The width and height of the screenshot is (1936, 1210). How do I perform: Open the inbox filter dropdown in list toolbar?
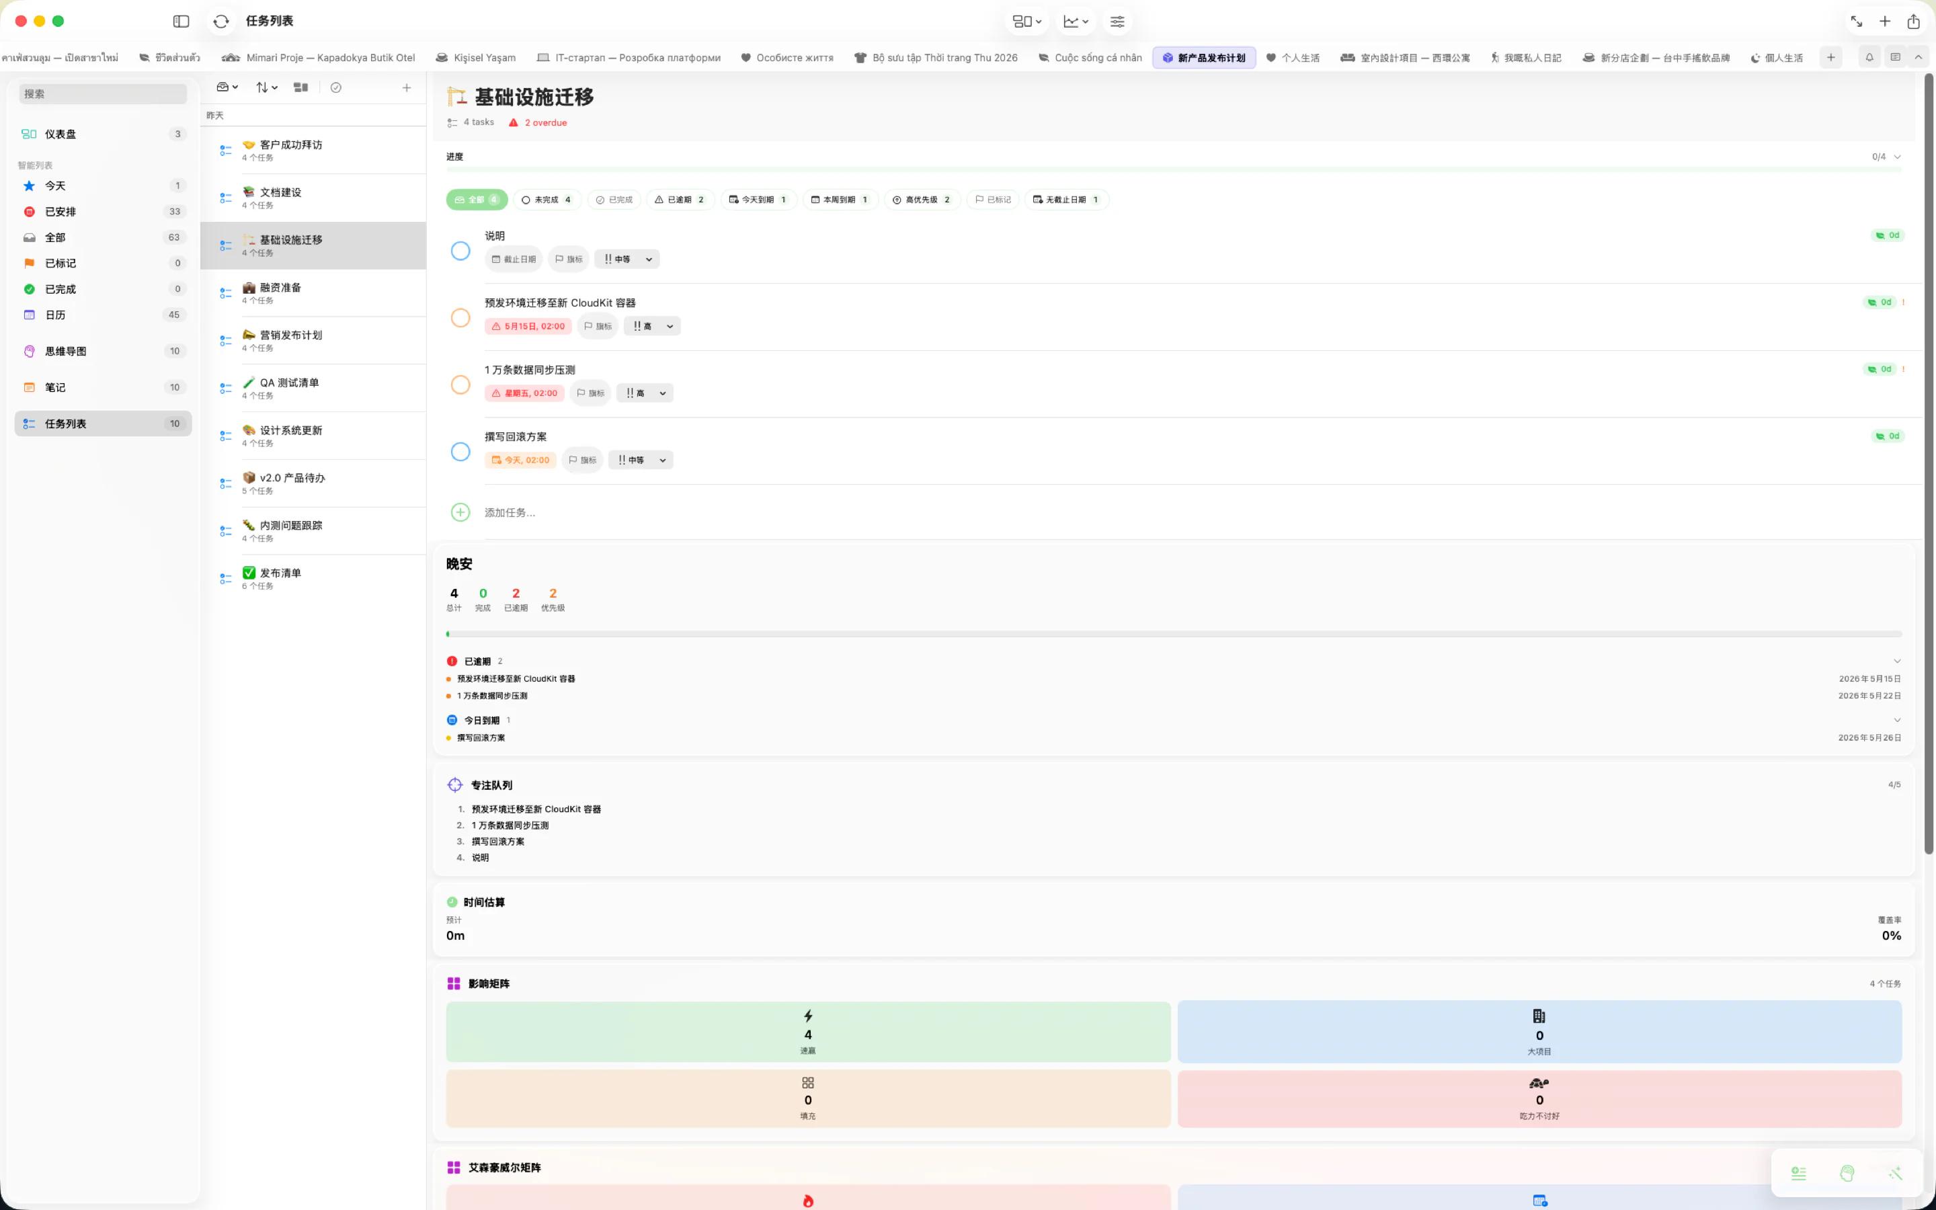(227, 87)
